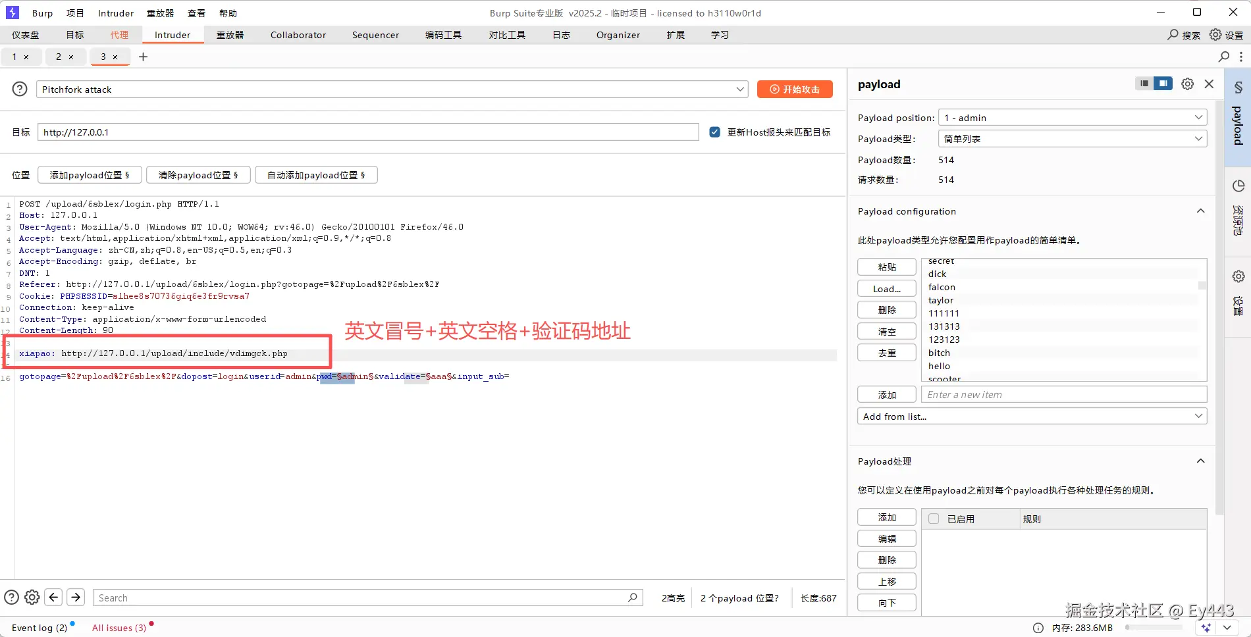This screenshot has height=637, width=1251.
Task: Open the Intruder menu in menu bar
Action: pos(116,13)
